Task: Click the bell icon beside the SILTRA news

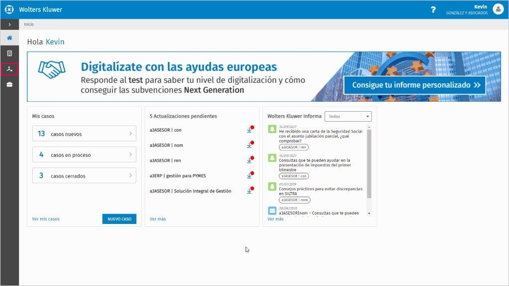Action: pyautogui.click(x=272, y=187)
